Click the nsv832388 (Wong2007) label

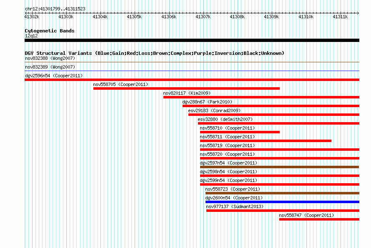click(50, 58)
